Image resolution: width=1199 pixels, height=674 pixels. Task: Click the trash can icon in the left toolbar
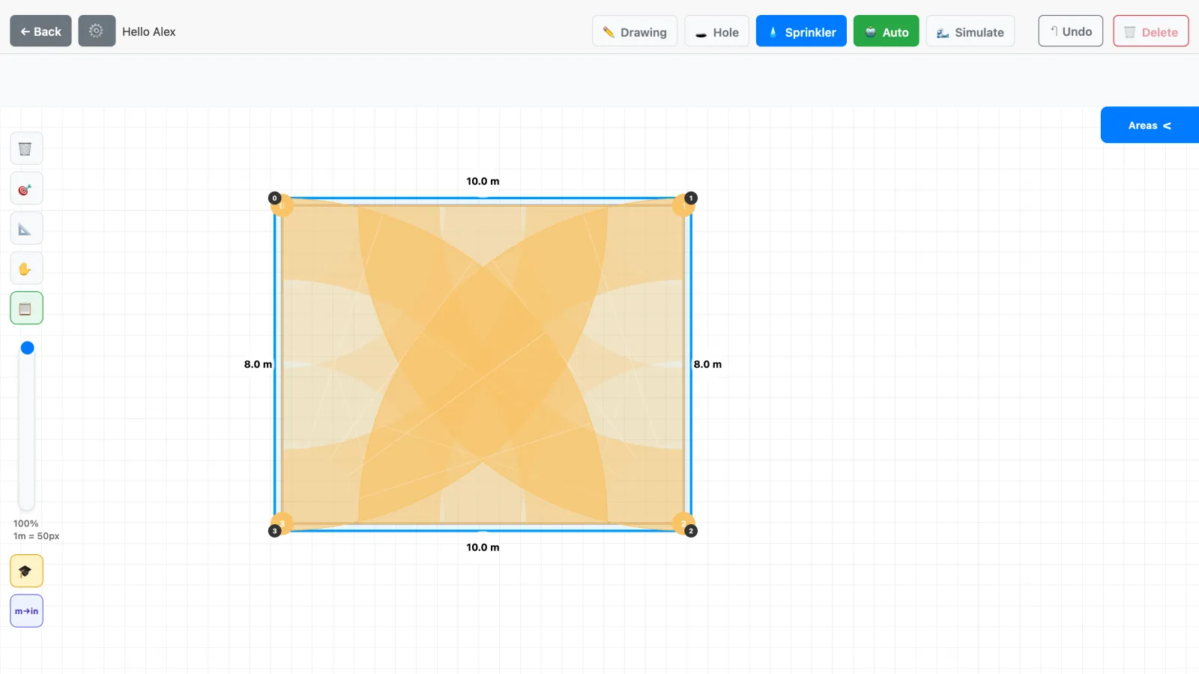[x=26, y=148]
